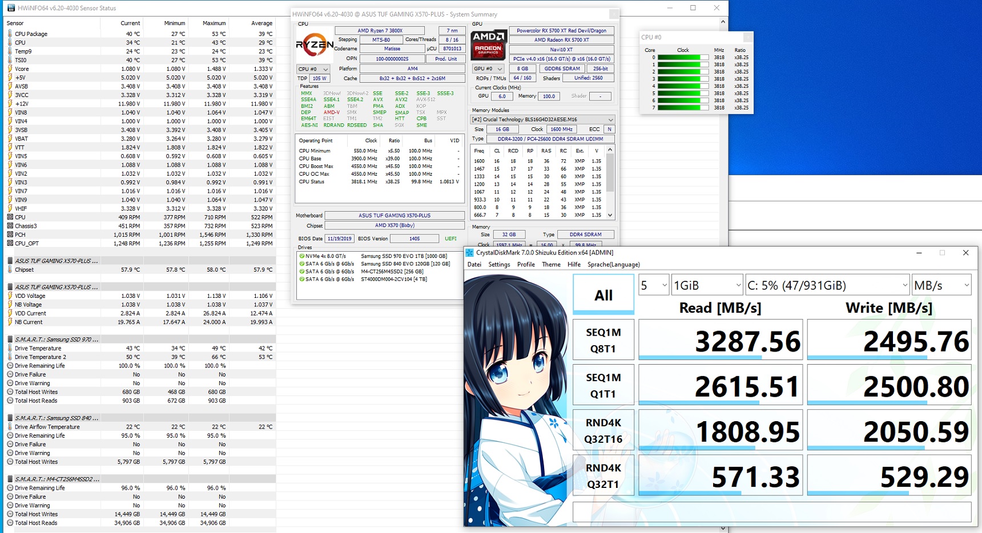Click the thermometer icon beside Temp9
982x533 pixels.
tap(10, 51)
